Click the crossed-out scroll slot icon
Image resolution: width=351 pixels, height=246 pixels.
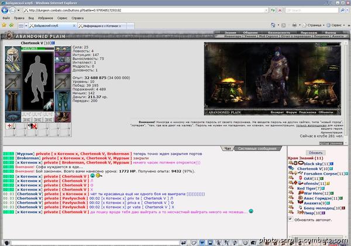click(x=32, y=126)
